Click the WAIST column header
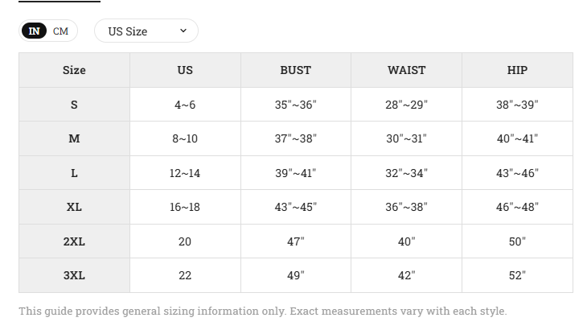 406,70
